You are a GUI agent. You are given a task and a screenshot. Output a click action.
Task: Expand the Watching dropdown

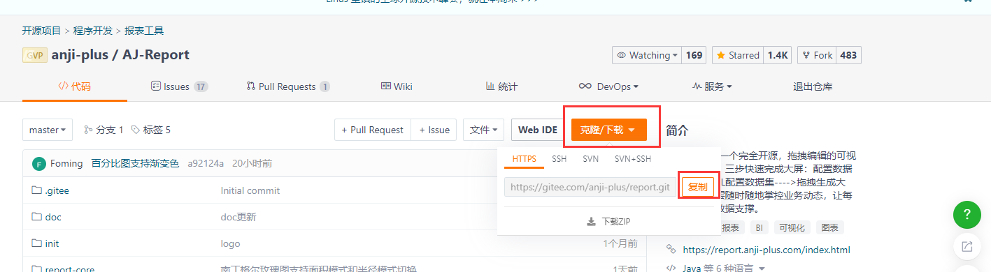pos(647,55)
